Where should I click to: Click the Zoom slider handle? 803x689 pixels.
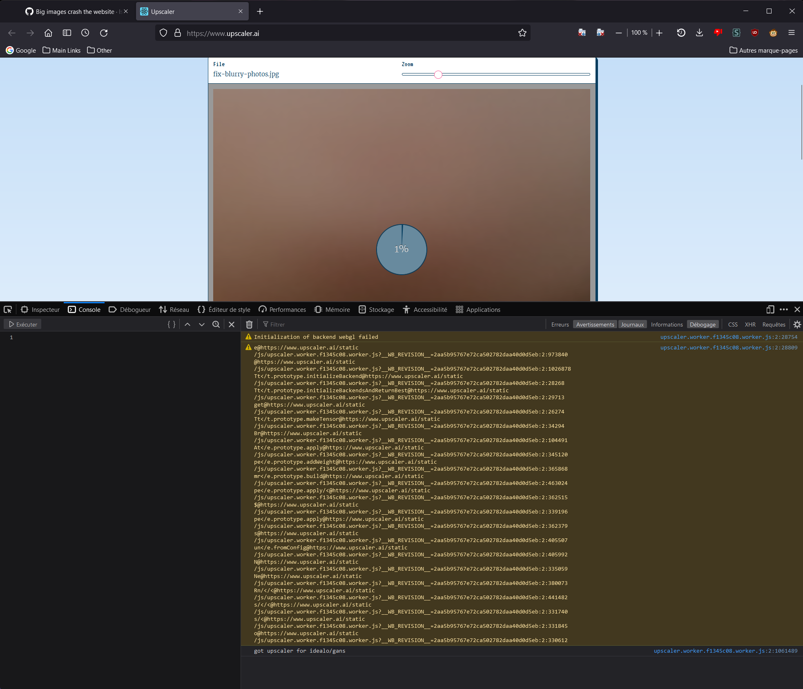[x=438, y=74]
